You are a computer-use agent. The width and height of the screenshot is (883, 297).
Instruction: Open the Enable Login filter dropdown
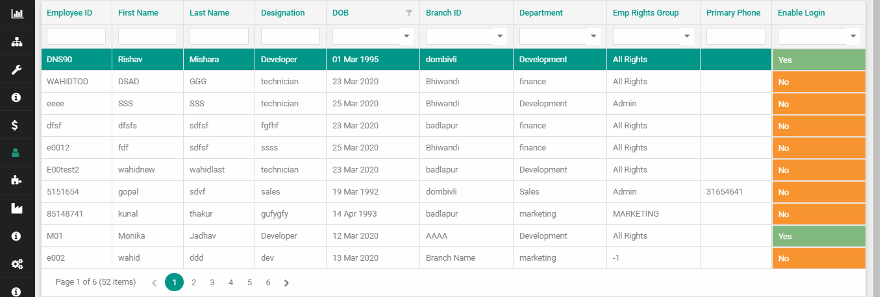click(853, 36)
